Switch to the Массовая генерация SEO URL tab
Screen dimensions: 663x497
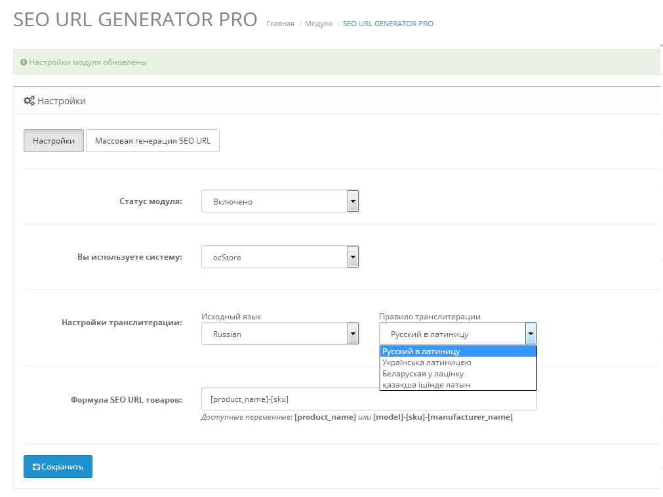coord(152,140)
